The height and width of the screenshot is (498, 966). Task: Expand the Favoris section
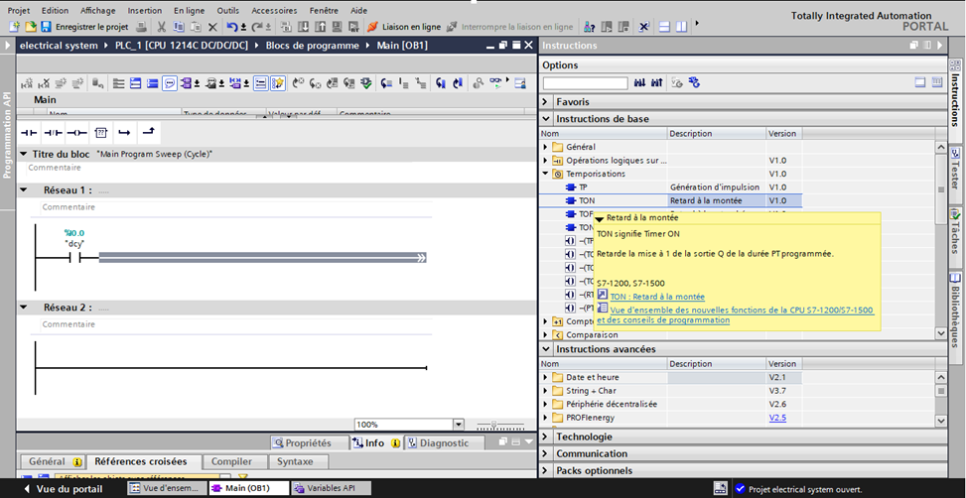(x=545, y=102)
